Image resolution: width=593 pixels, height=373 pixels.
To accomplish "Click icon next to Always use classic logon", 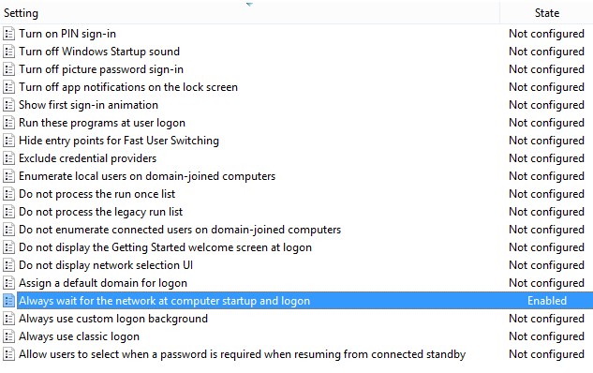I will tap(8, 336).
